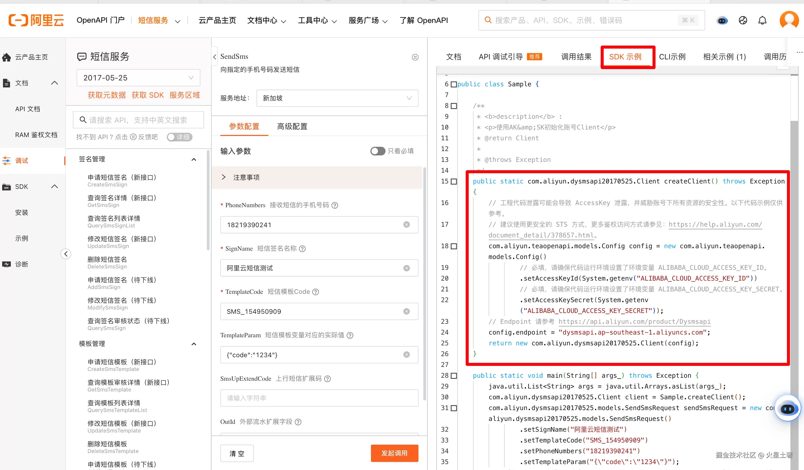Open the API version 2017-05-25 dropdown
Screen dimensions: 804x470
tap(138, 78)
